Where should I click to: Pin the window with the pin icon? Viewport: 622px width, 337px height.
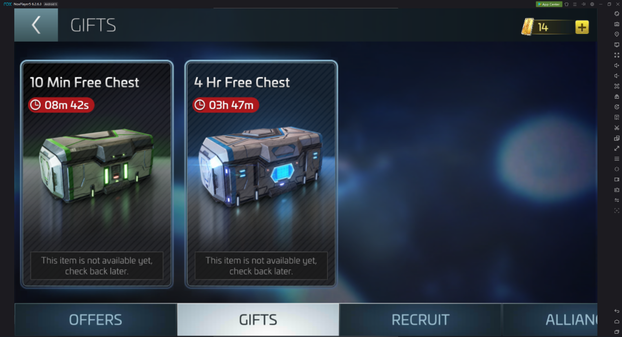[584, 4]
